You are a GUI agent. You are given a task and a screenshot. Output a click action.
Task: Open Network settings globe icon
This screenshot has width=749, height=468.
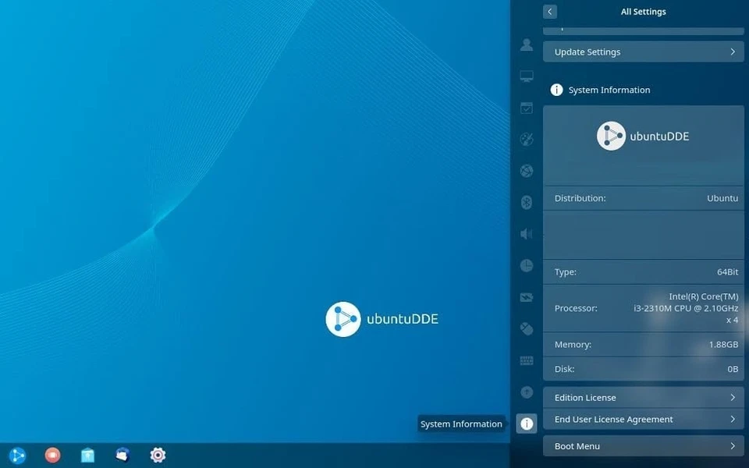[526, 171]
